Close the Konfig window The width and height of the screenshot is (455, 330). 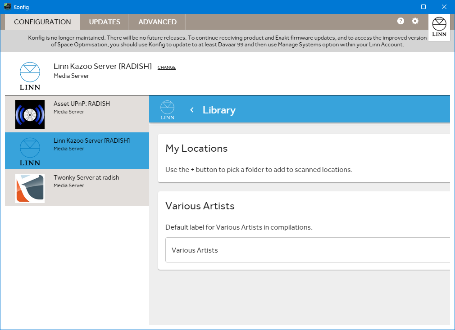tap(444, 7)
